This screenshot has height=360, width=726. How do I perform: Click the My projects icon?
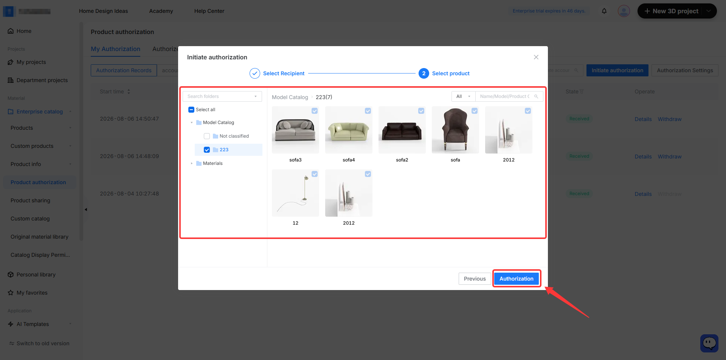[x=11, y=62]
